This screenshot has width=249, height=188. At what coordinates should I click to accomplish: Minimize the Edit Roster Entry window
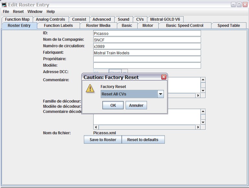coord(233,5)
